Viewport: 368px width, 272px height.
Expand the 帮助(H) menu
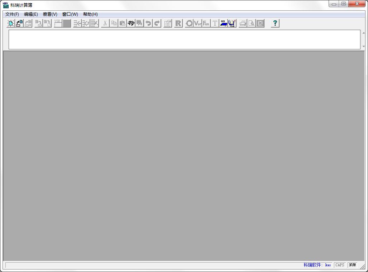coord(90,14)
